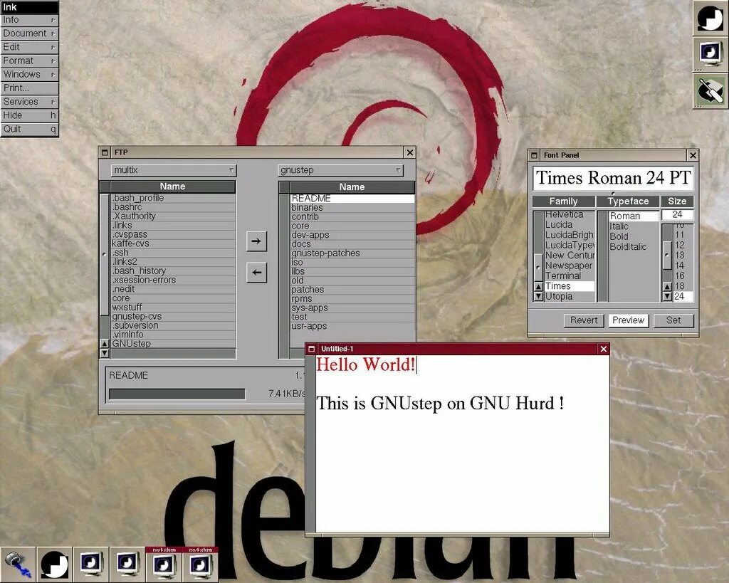Open the multix pop-up in FTP window
The image size is (729, 583).
tap(174, 170)
